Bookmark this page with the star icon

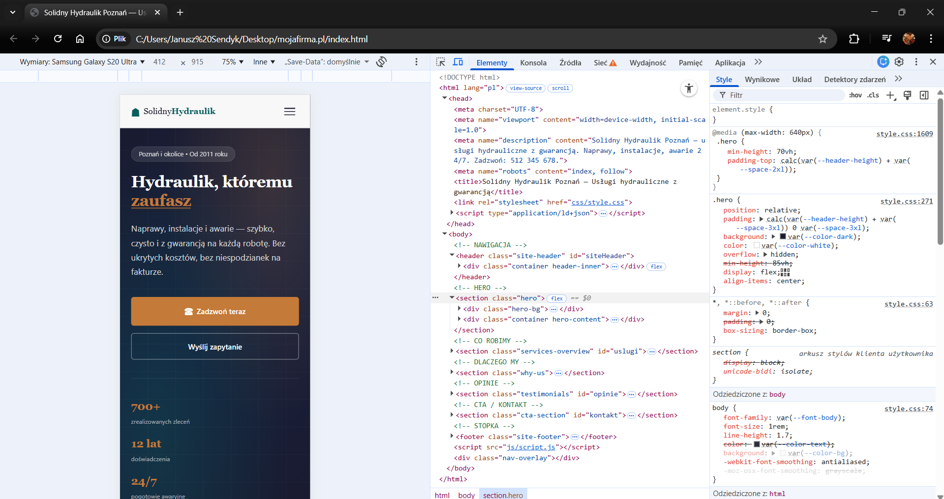822,39
